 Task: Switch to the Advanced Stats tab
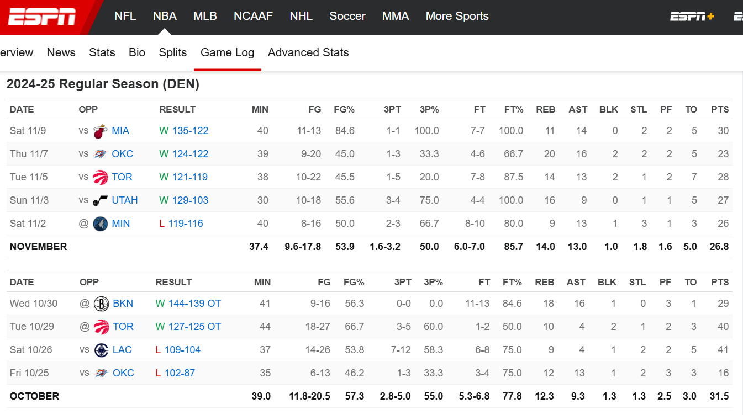pos(308,53)
